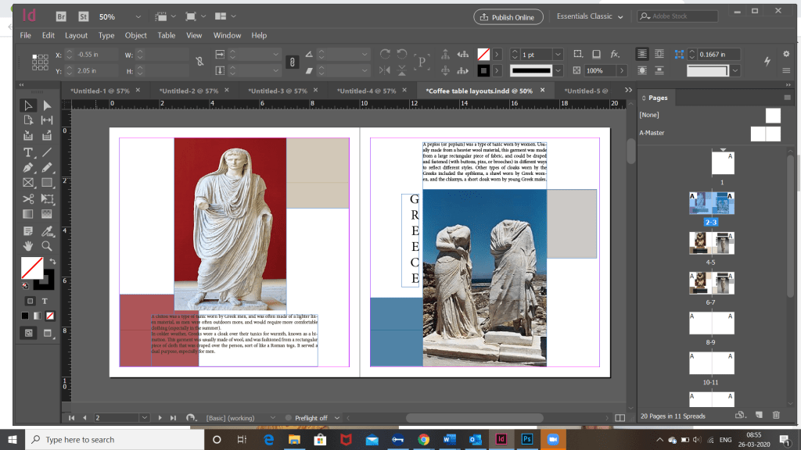
Task: Toggle formatting affects text button
Action: point(45,301)
